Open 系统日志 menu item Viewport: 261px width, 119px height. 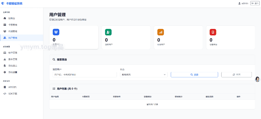[x=22, y=66]
